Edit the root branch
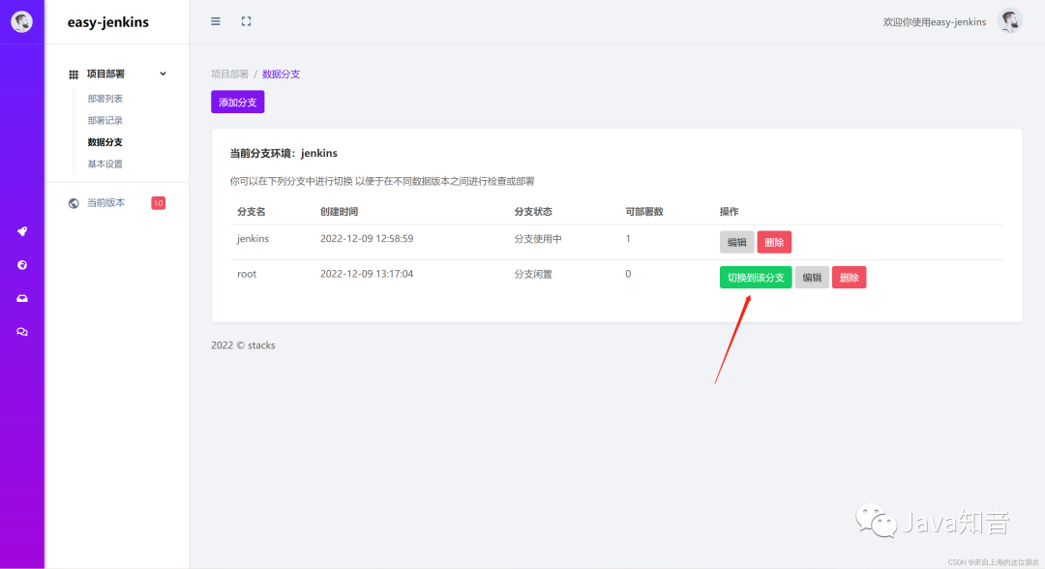Image resolution: width=1045 pixels, height=569 pixels. [x=812, y=277]
